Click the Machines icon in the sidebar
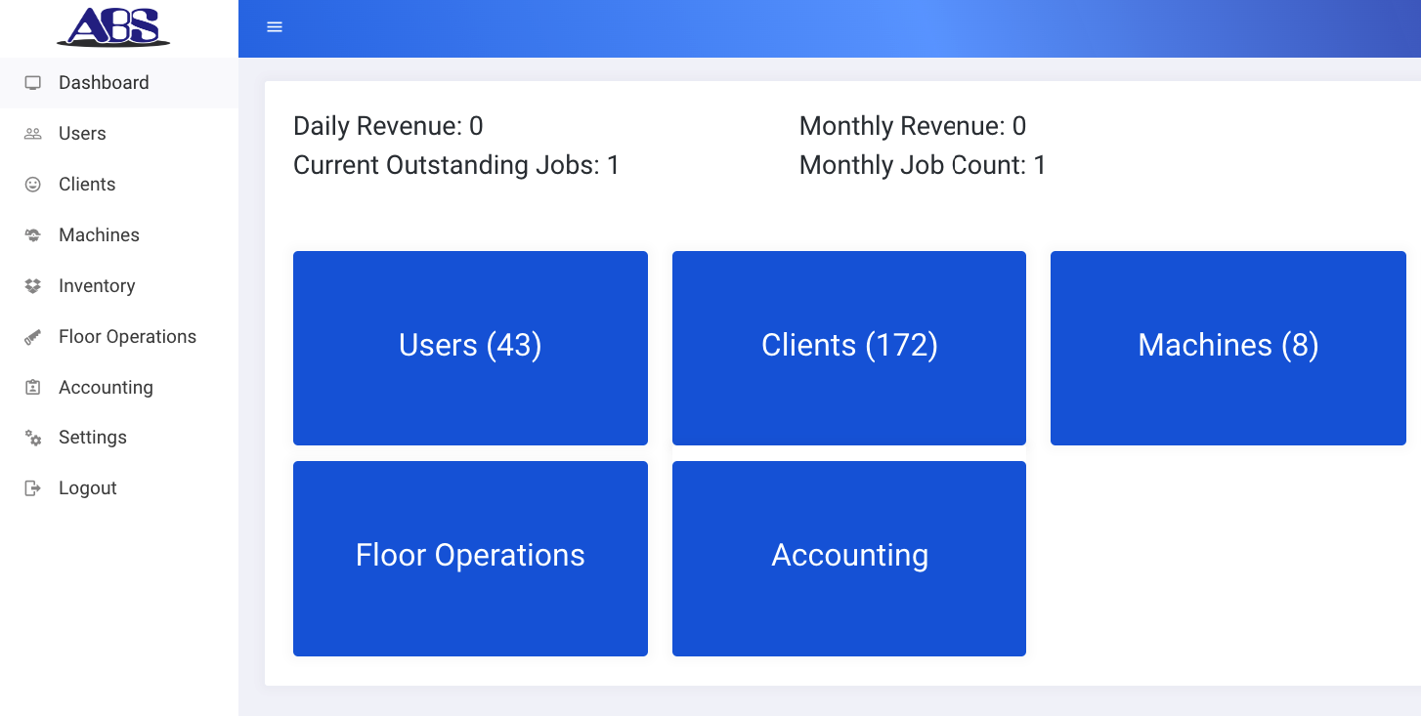Image resolution: width=1421 pixels, height=716 pixels. coord(33,235)
